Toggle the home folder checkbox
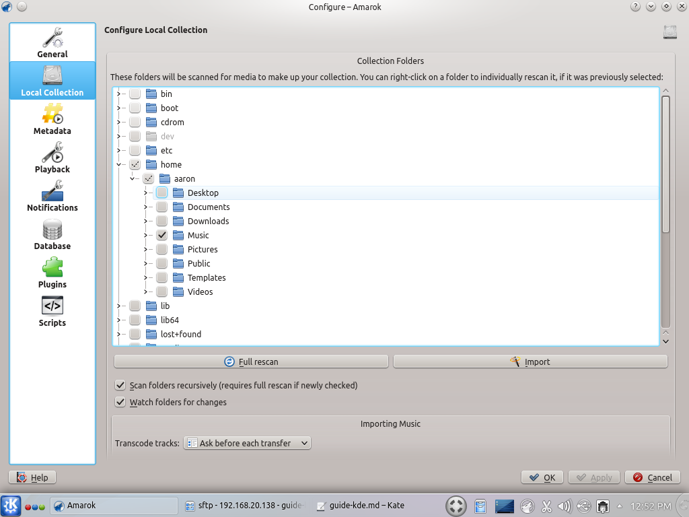689x517 pixels. (135, 164)
